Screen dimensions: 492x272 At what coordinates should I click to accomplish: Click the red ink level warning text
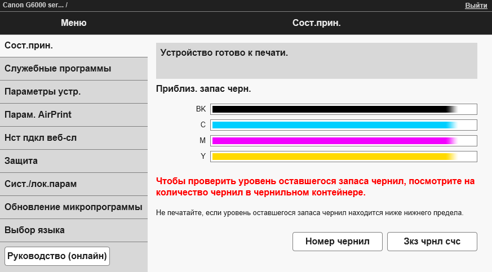tap(316, 187)
